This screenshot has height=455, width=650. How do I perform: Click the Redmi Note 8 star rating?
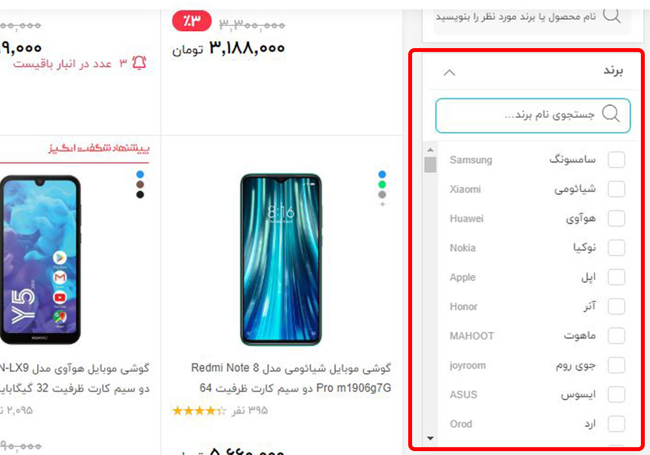[199, 411]
